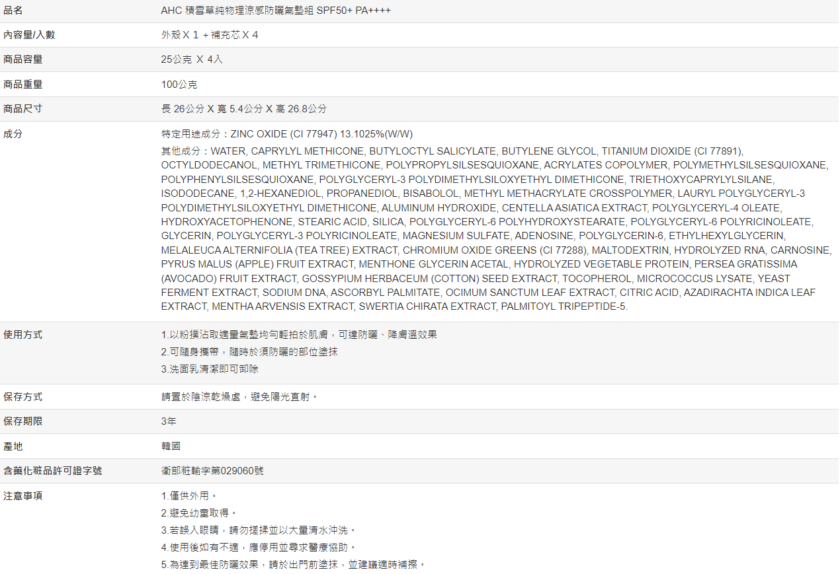Click the 品名 row label

coord(13,11)
